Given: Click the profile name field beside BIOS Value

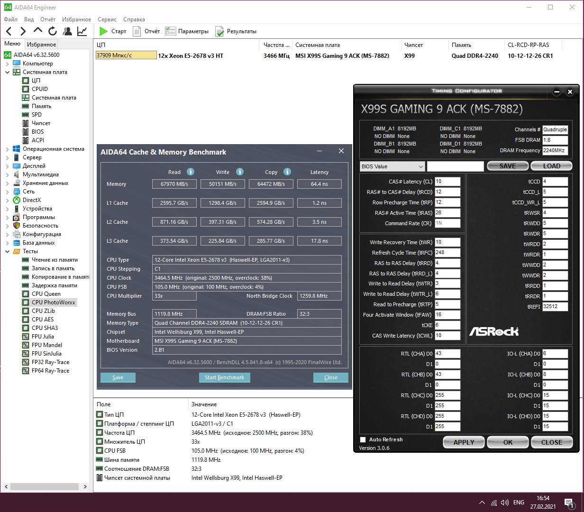Looking at the screenshot, I should coord(456,166).
